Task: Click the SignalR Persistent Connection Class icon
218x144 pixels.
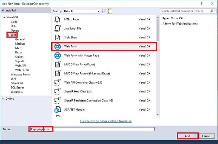Action: click(57, 100)
